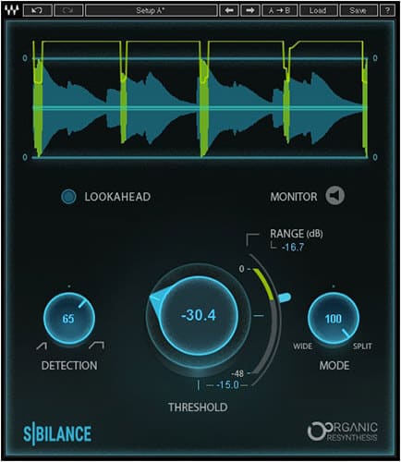
Task: Select band-pass detection shape icon
Action: [97, 346]
